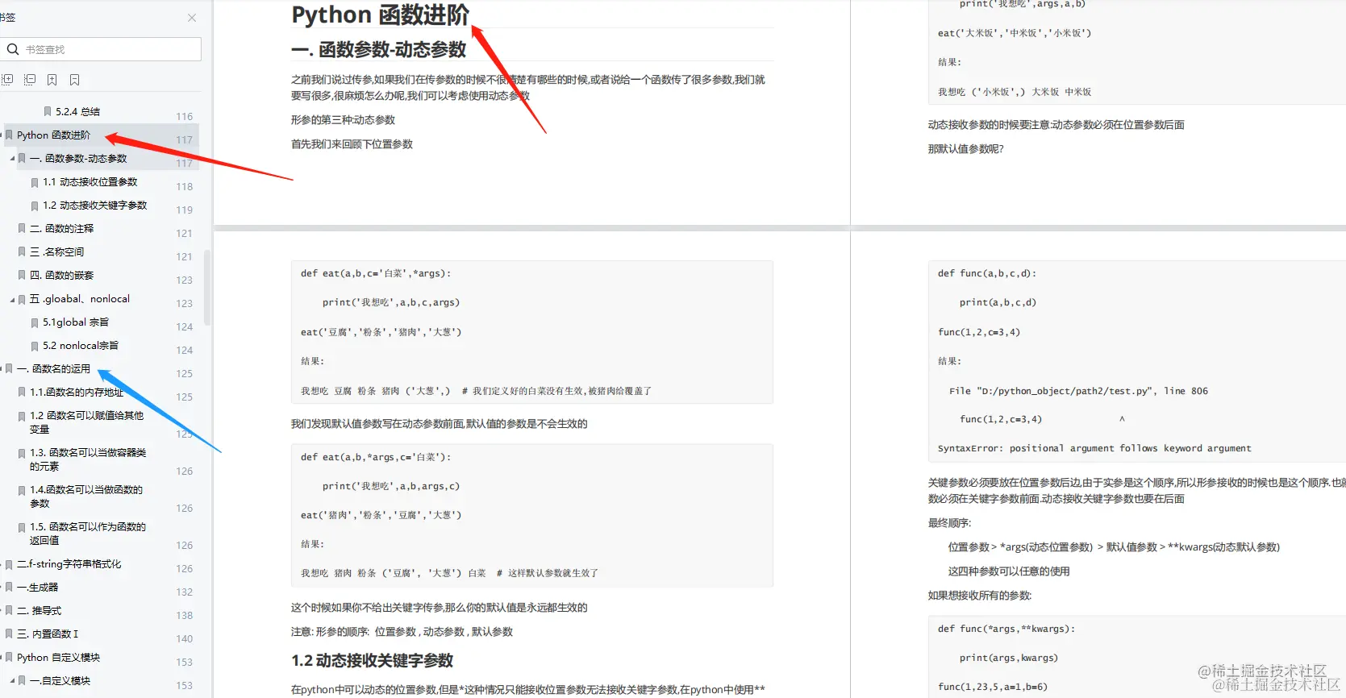Image resolution: width=1346 pixels, height=698 pixels.
Task: Click the text 形参的第三种:动态参数
Action: 343,120
